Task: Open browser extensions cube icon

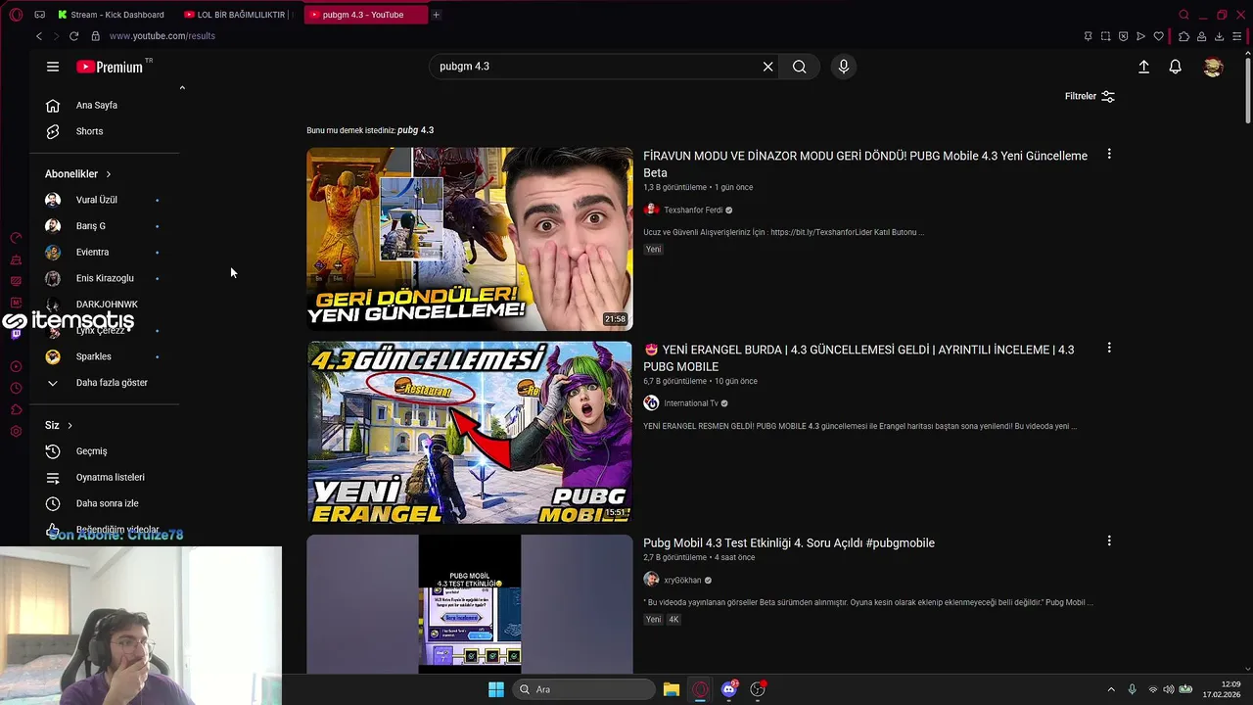Action: click(x=1183, y=36)
